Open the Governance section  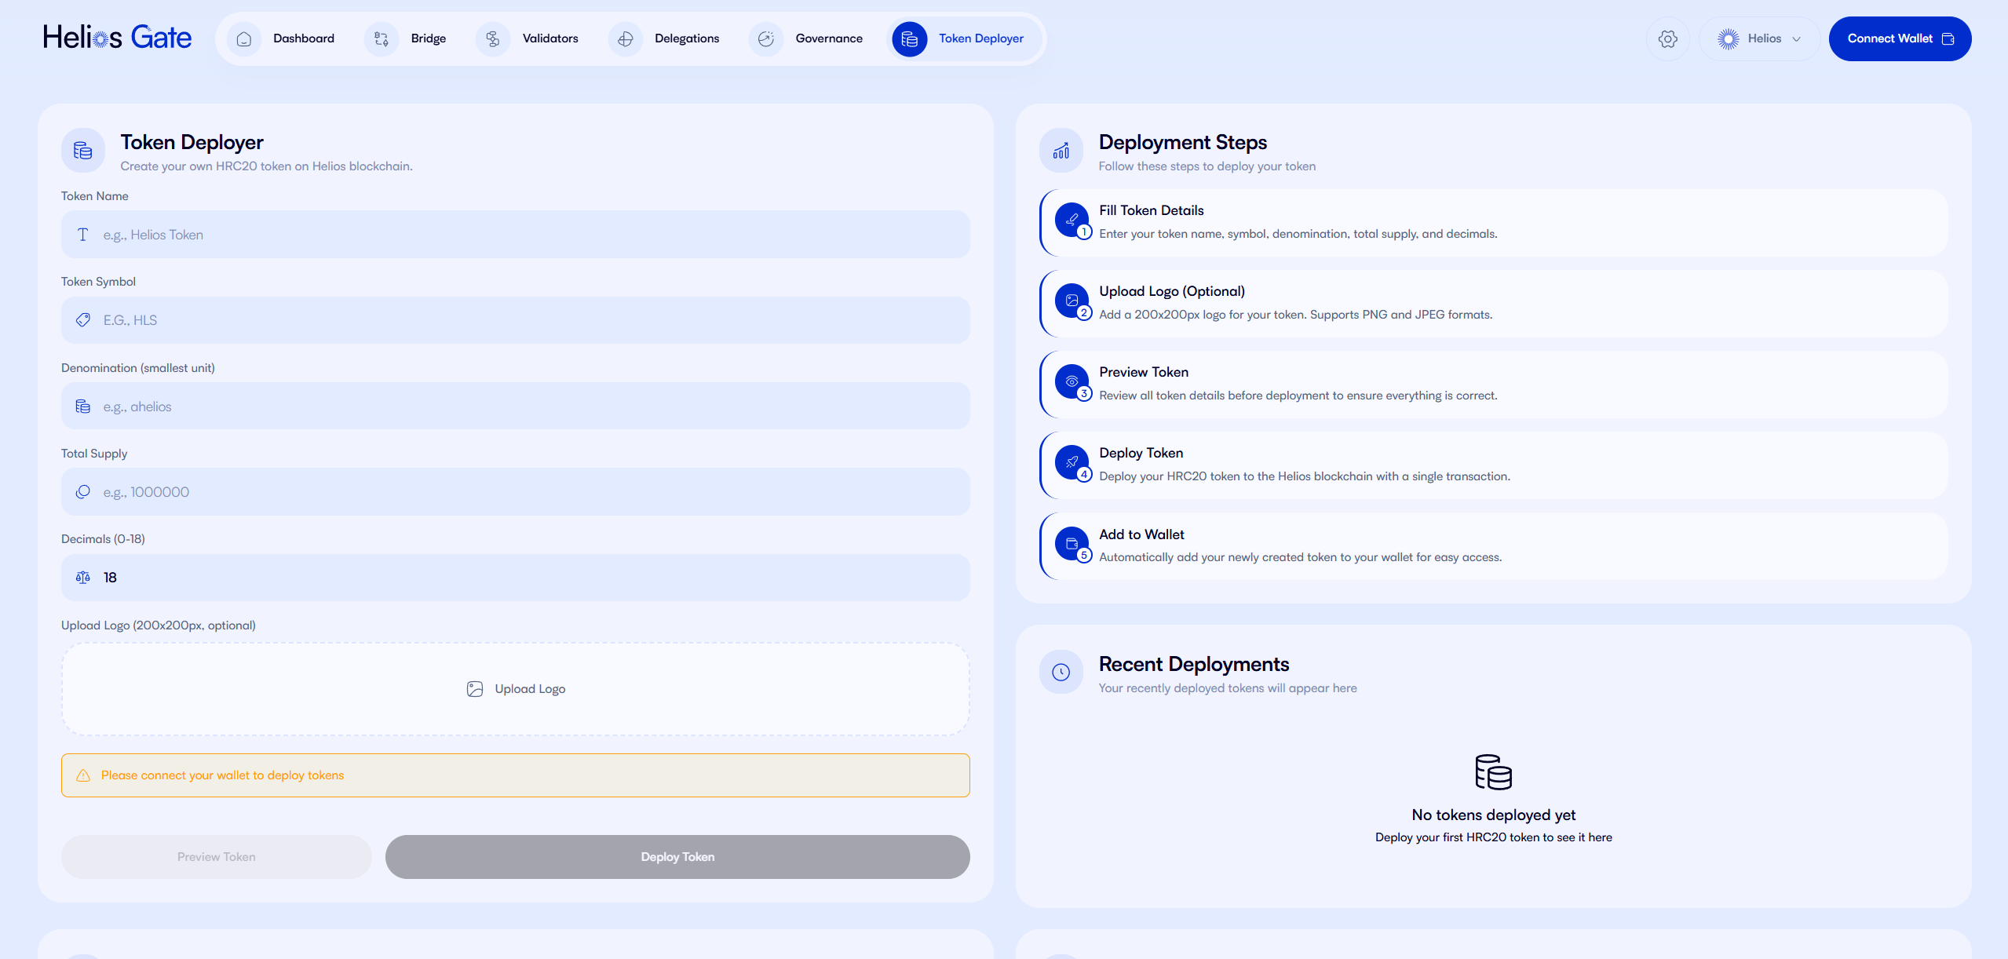click(829, 38)
